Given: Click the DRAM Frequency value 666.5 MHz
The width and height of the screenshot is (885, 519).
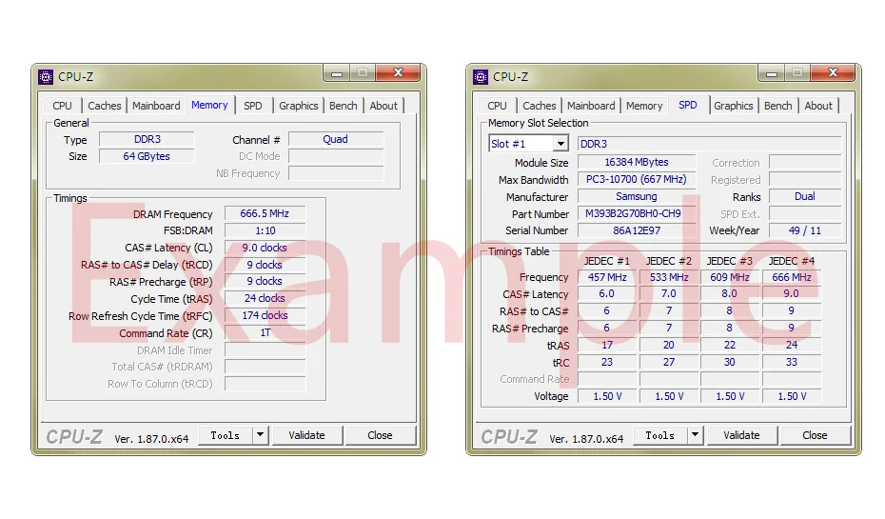Looking at the screenshot, I should [265, 213].
